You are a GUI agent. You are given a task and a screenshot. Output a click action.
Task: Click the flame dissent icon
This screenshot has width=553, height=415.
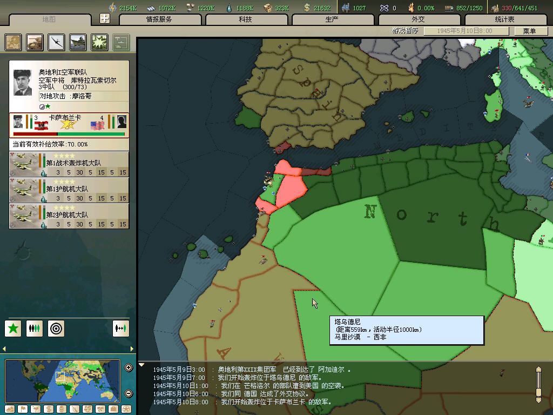411,8
